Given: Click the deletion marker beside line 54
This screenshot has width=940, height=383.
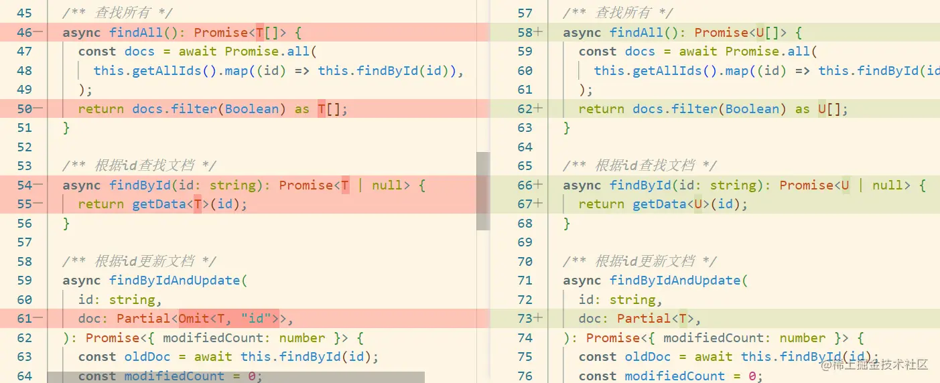Looking at the screenshot, I should [39, 185].
